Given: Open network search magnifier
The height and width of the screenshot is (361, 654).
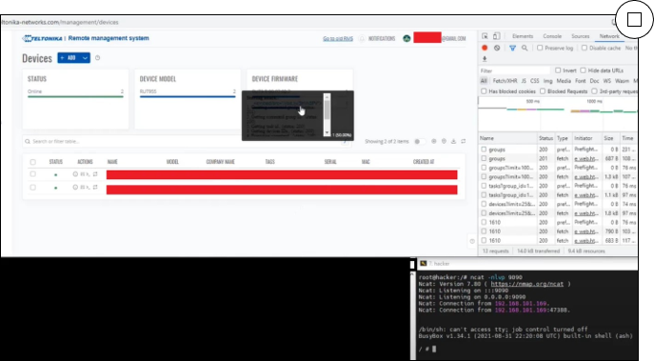Looking at the screenshot, I should (525, 48).
